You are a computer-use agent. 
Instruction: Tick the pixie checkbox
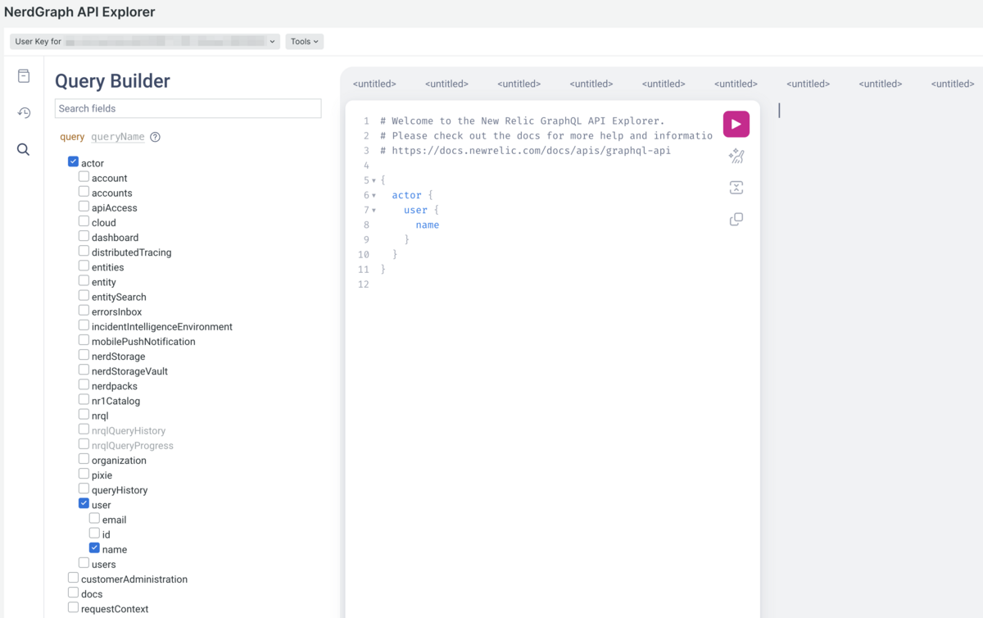tap(84, 474)
